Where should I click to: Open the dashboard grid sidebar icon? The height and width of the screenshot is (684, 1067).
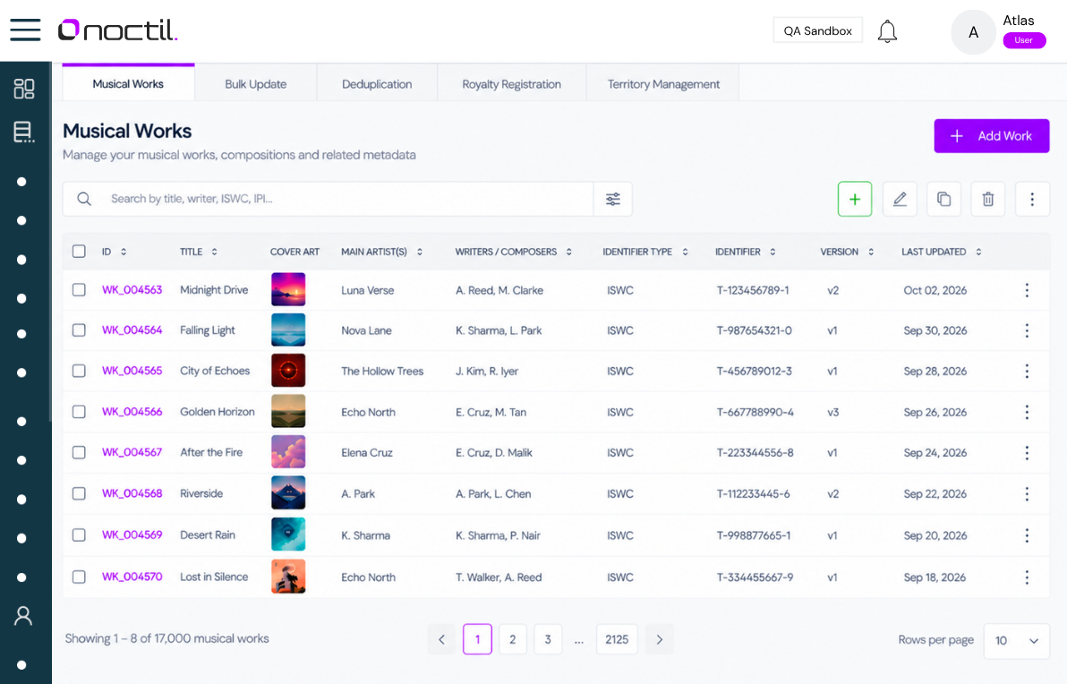24,89
